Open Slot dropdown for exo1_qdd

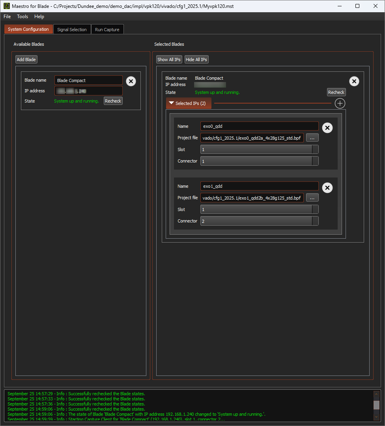pos(260,209)
